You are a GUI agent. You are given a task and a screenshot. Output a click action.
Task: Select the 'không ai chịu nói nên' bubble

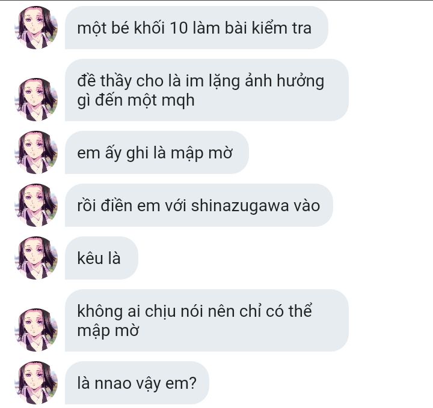pos(206,320)
